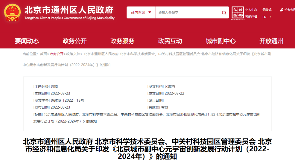Click the 长者专区 person icon
The image size is (295, 163).
[282, 10]
